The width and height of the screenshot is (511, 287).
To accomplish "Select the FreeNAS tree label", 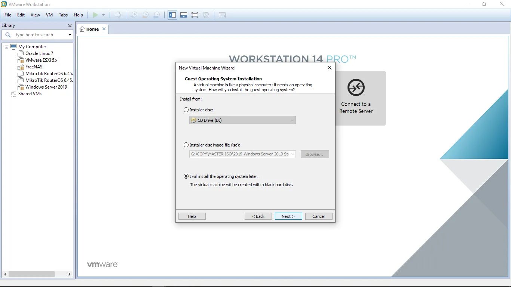I will (34, 67).
